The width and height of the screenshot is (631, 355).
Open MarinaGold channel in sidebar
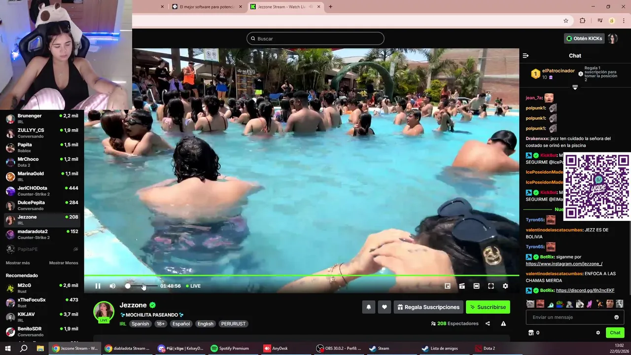(42, 177)
